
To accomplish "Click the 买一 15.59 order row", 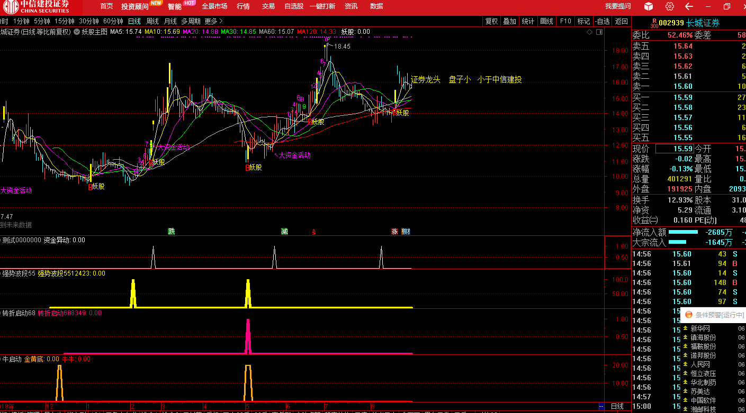I will pyautogui.click(x=689, y=97).
